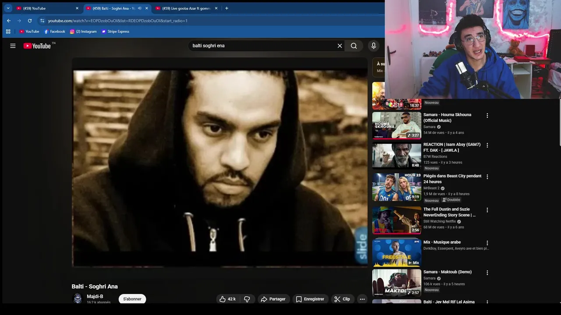Open options for Samara - Houma Skhouna
561x315 pixels.
point(487,115)
